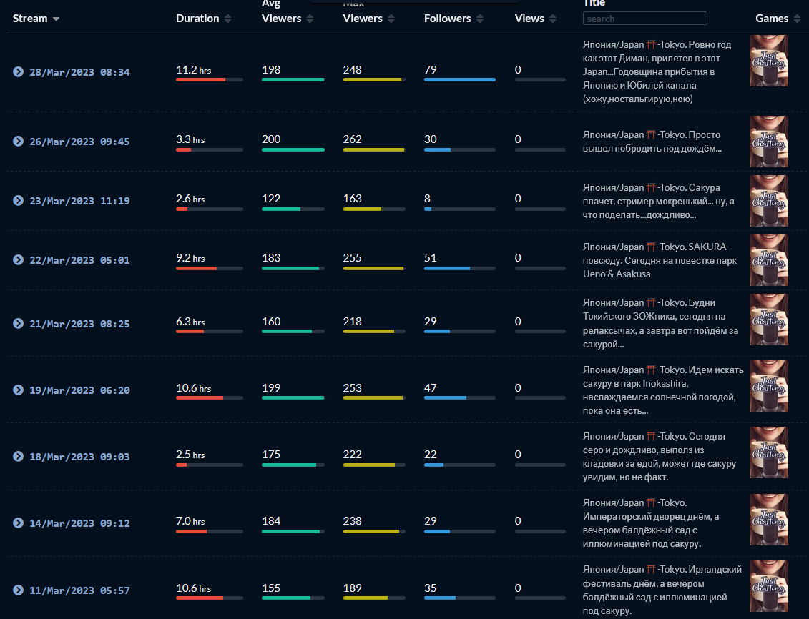
Task: Open the 11/Mar/2023 05:57 stream link
Action: tap(79, 590)
